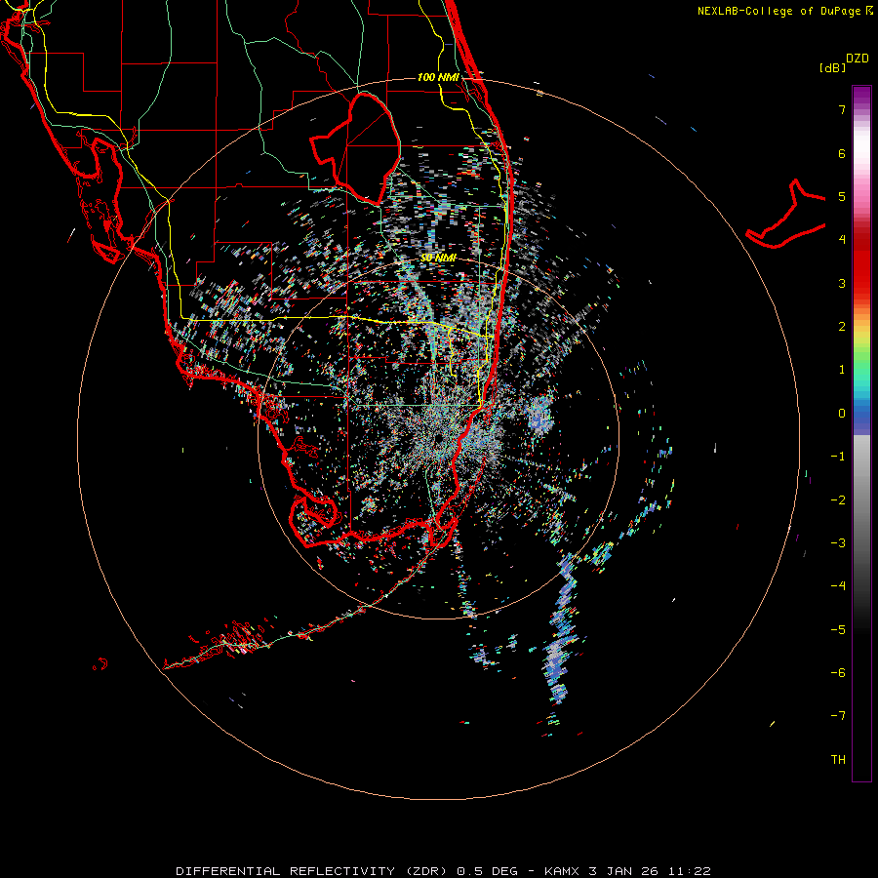Click the DZD color scale title
878x878 pixels.
tap(858, 59)
